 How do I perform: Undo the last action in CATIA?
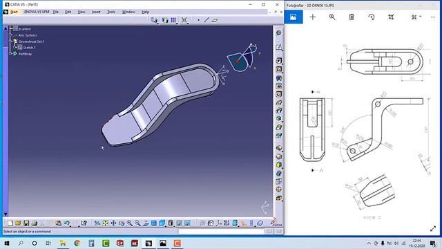point(66,223)
